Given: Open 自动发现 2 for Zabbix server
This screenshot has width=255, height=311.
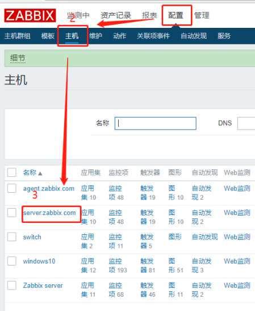Looking at the screenshot, I should 202,290.
